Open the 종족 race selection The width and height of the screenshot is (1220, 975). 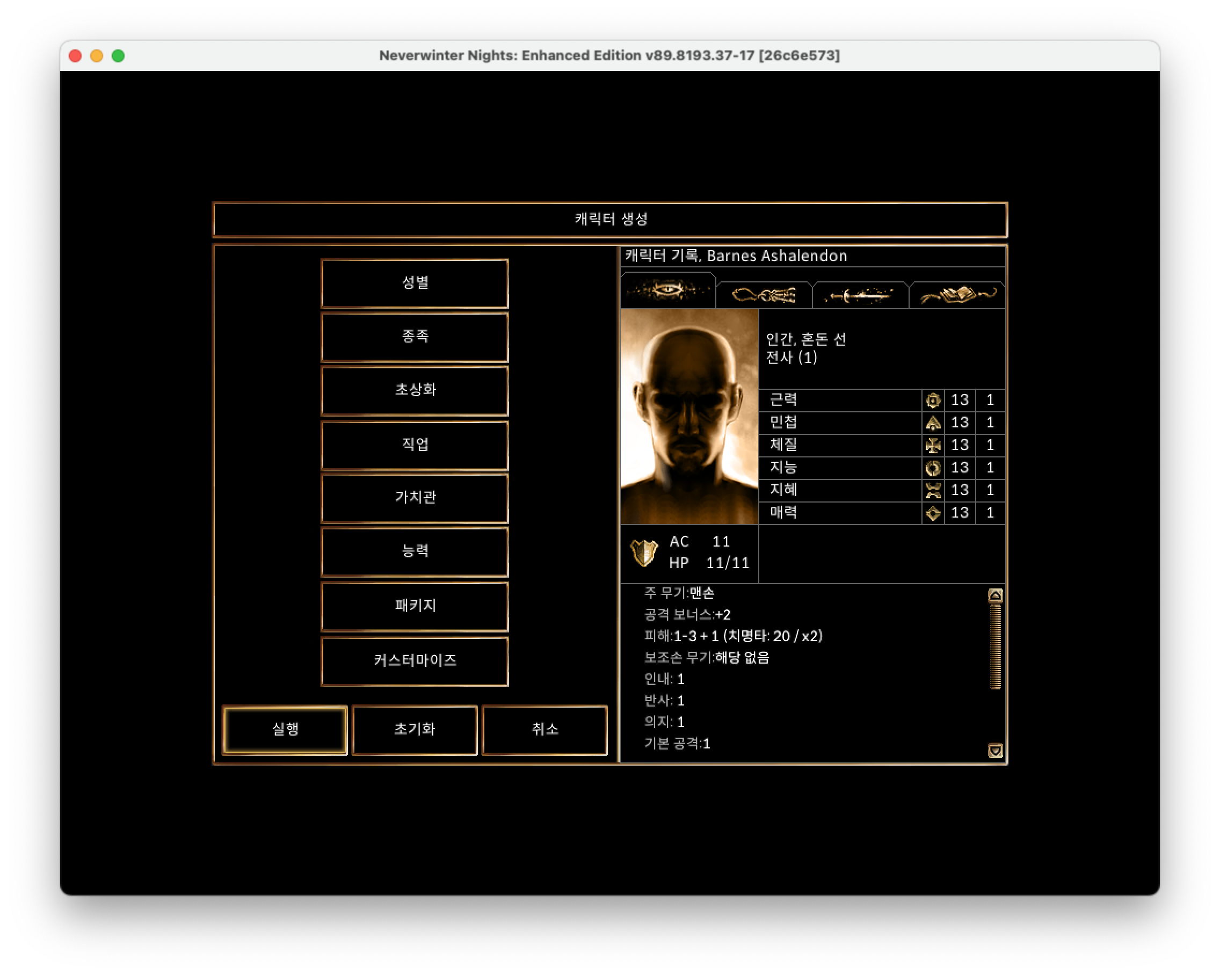415,337
